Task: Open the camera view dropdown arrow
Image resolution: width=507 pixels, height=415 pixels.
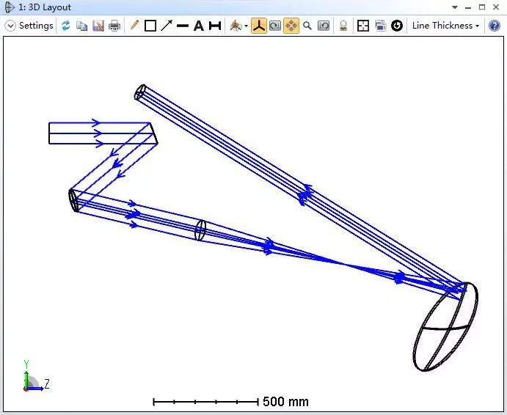Action: tap(246, 26)
